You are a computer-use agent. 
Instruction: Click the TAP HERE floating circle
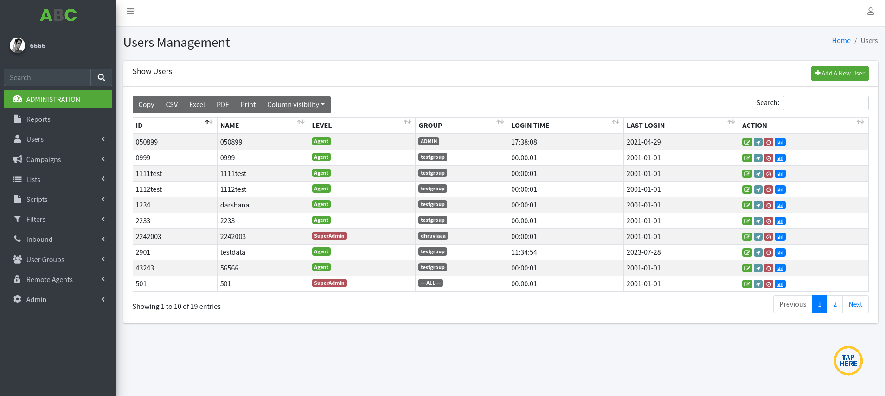(848, 361)
